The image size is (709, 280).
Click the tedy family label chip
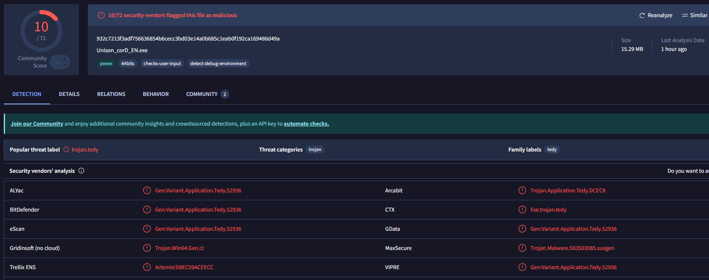pyautogui.click(x=552, y=149)
